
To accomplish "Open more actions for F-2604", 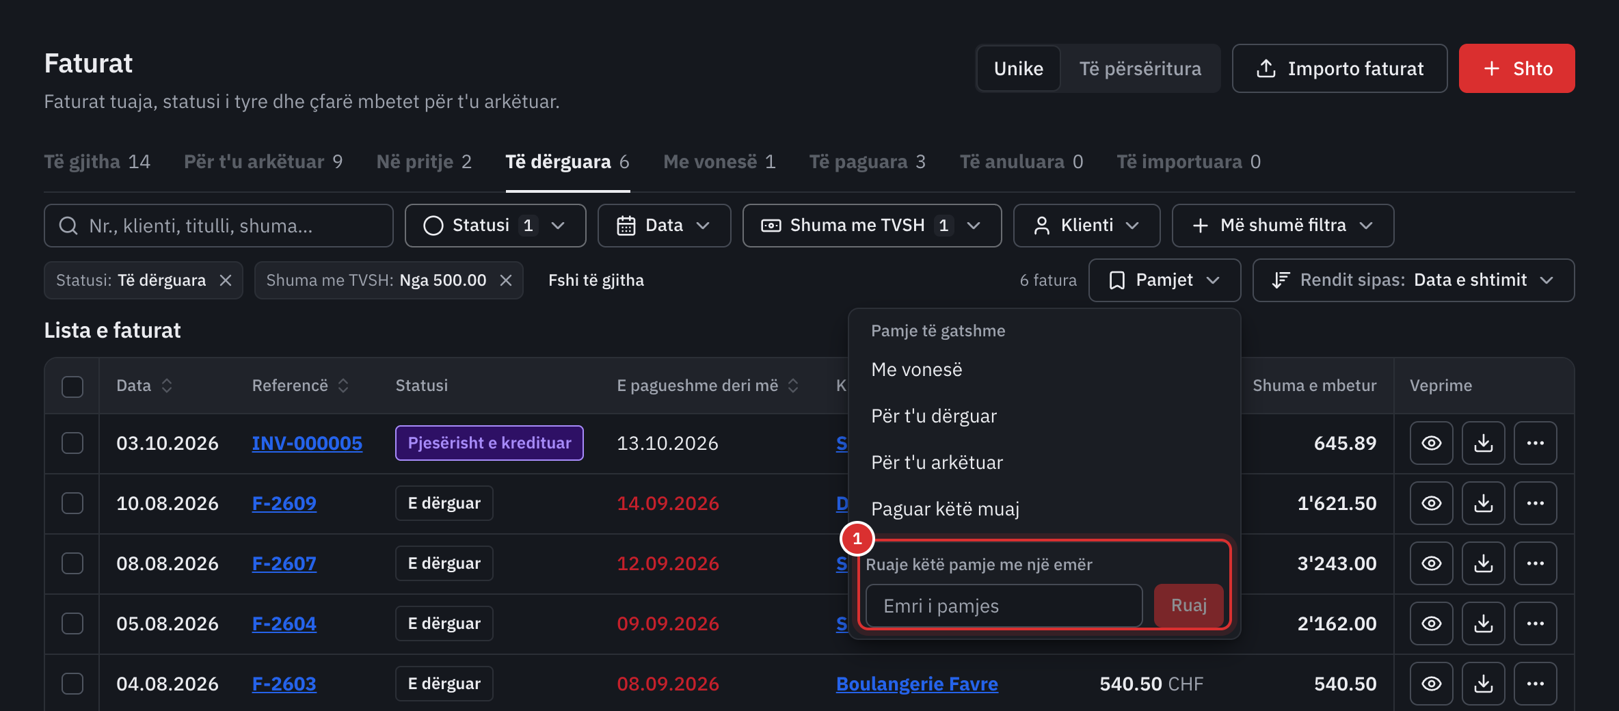I will click(1535, 623).
